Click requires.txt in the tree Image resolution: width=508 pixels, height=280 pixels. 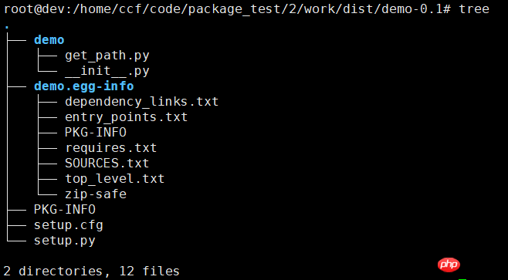(111, 148)
